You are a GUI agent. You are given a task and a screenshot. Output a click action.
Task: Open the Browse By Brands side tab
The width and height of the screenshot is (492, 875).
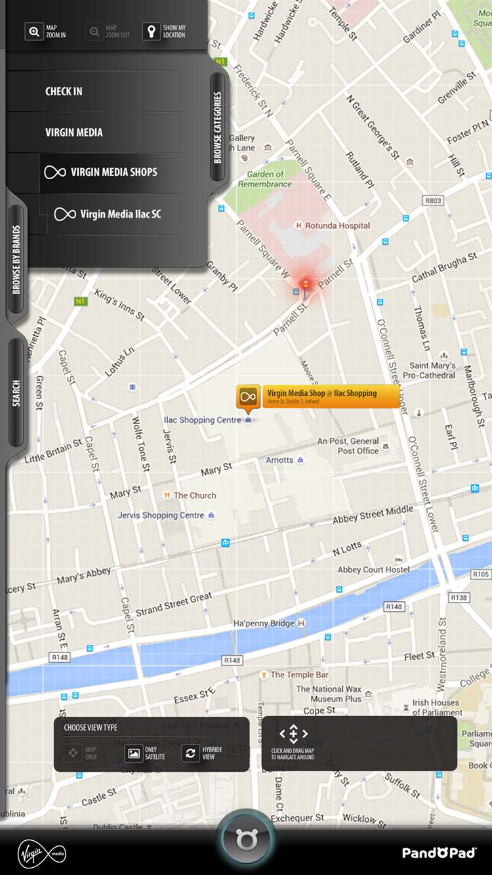pos(16,260)
